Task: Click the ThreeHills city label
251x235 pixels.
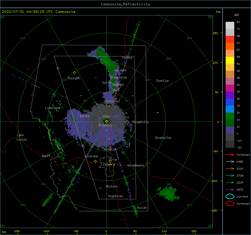Action: click(140, 122)
